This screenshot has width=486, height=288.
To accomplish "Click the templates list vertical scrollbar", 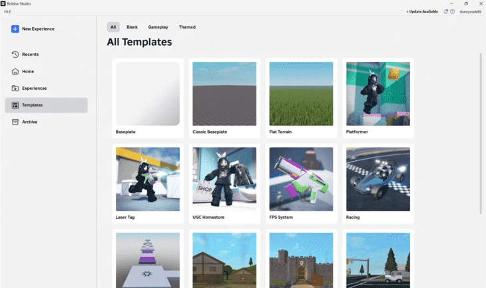I will coord(481,133).
